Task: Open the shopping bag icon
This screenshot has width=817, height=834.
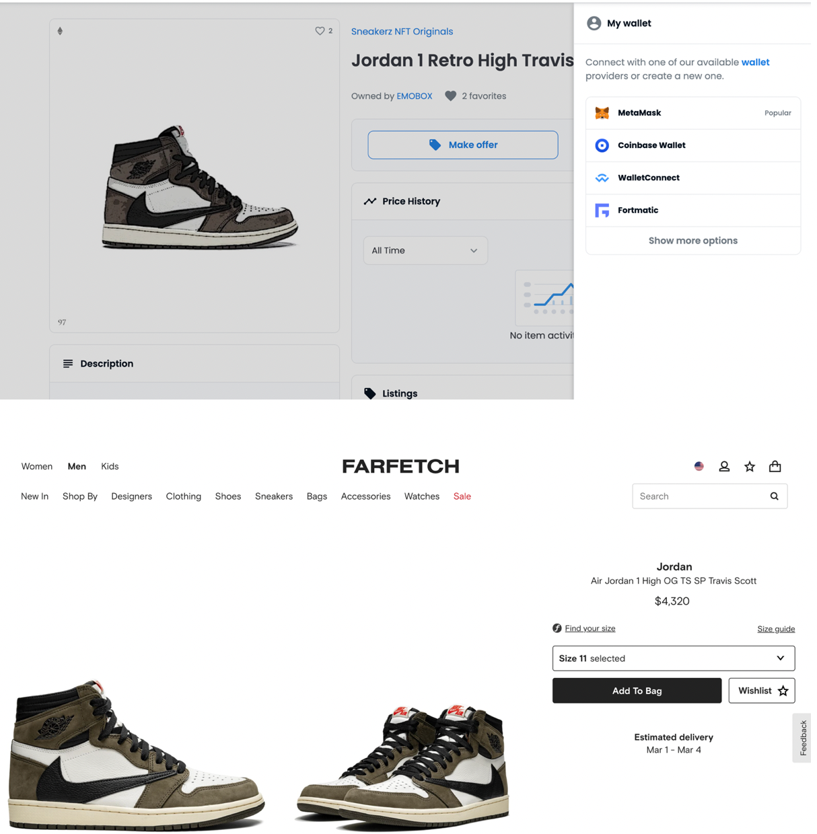Action: (775, 466)
